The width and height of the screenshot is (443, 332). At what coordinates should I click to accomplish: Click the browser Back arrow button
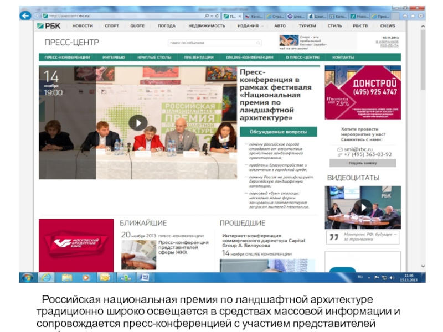pyautogui.click(x=25, y=15)
